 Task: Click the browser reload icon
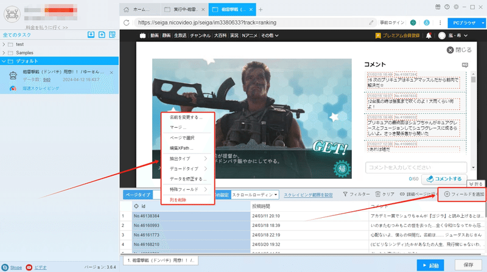tap(127, 23)
